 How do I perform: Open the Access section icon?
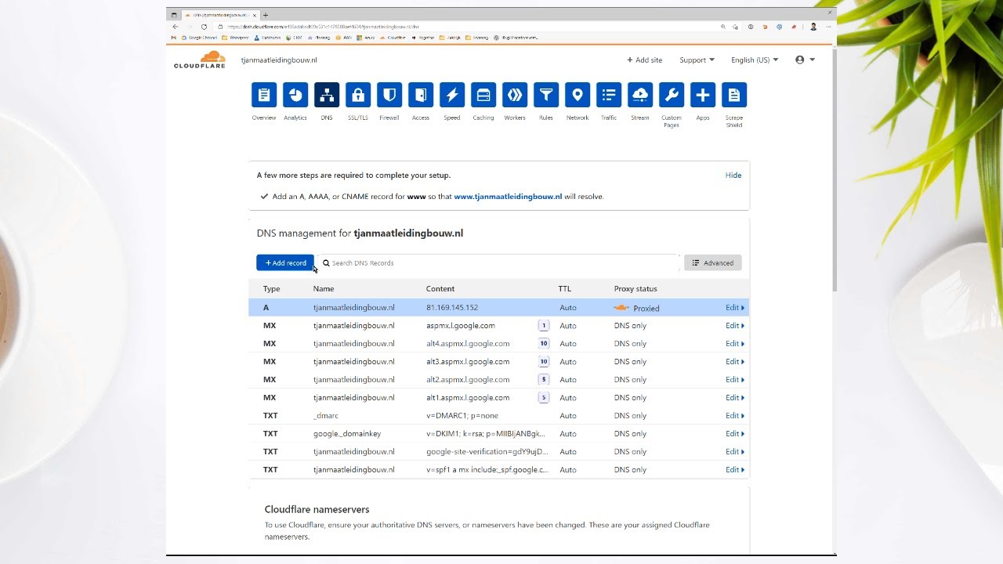click(421, 95)
